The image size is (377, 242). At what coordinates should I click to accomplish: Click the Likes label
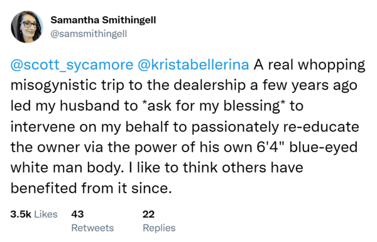pos(46,214)
